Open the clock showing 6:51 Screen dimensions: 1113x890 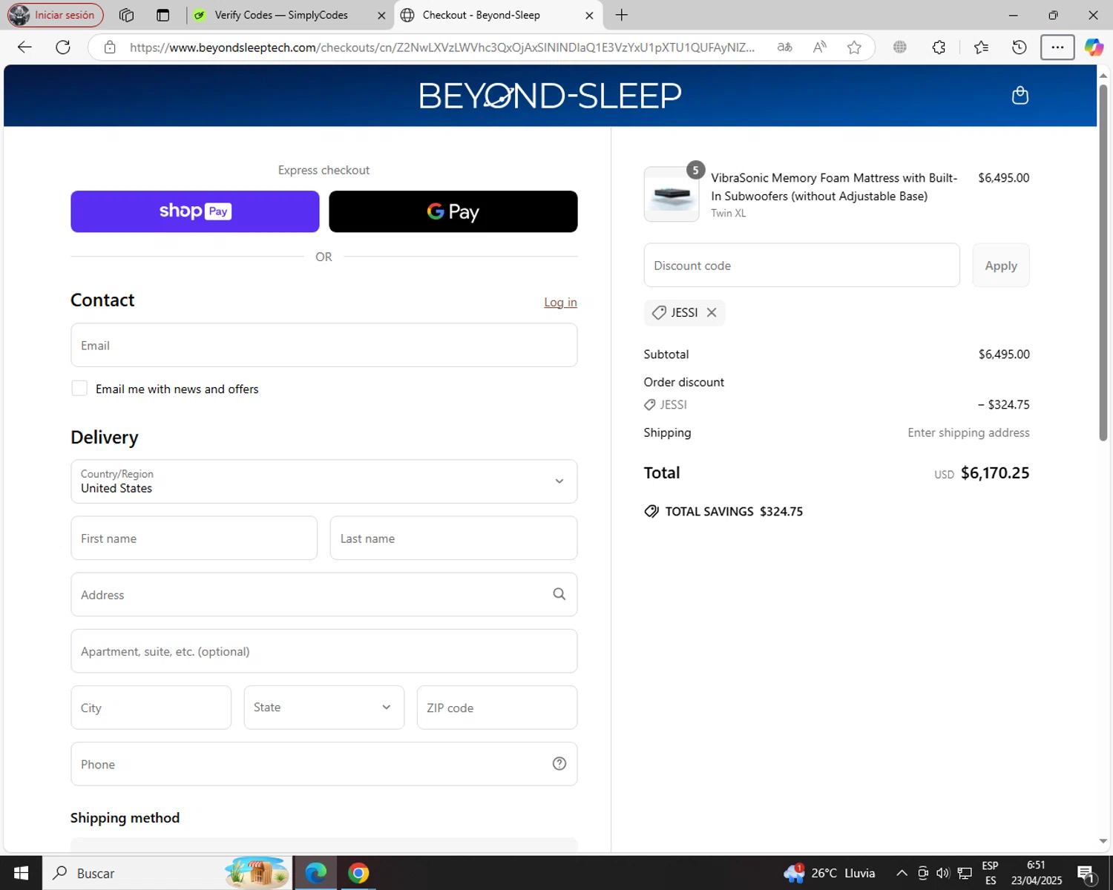pos(1037,873)
